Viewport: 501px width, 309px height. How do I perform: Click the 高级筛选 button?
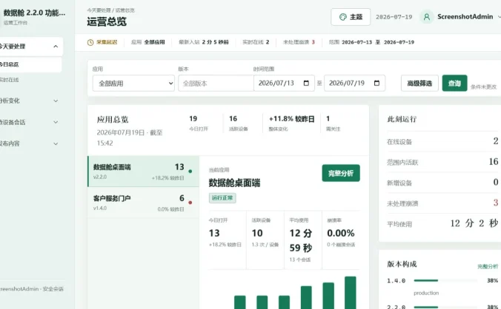pos(419,83)
